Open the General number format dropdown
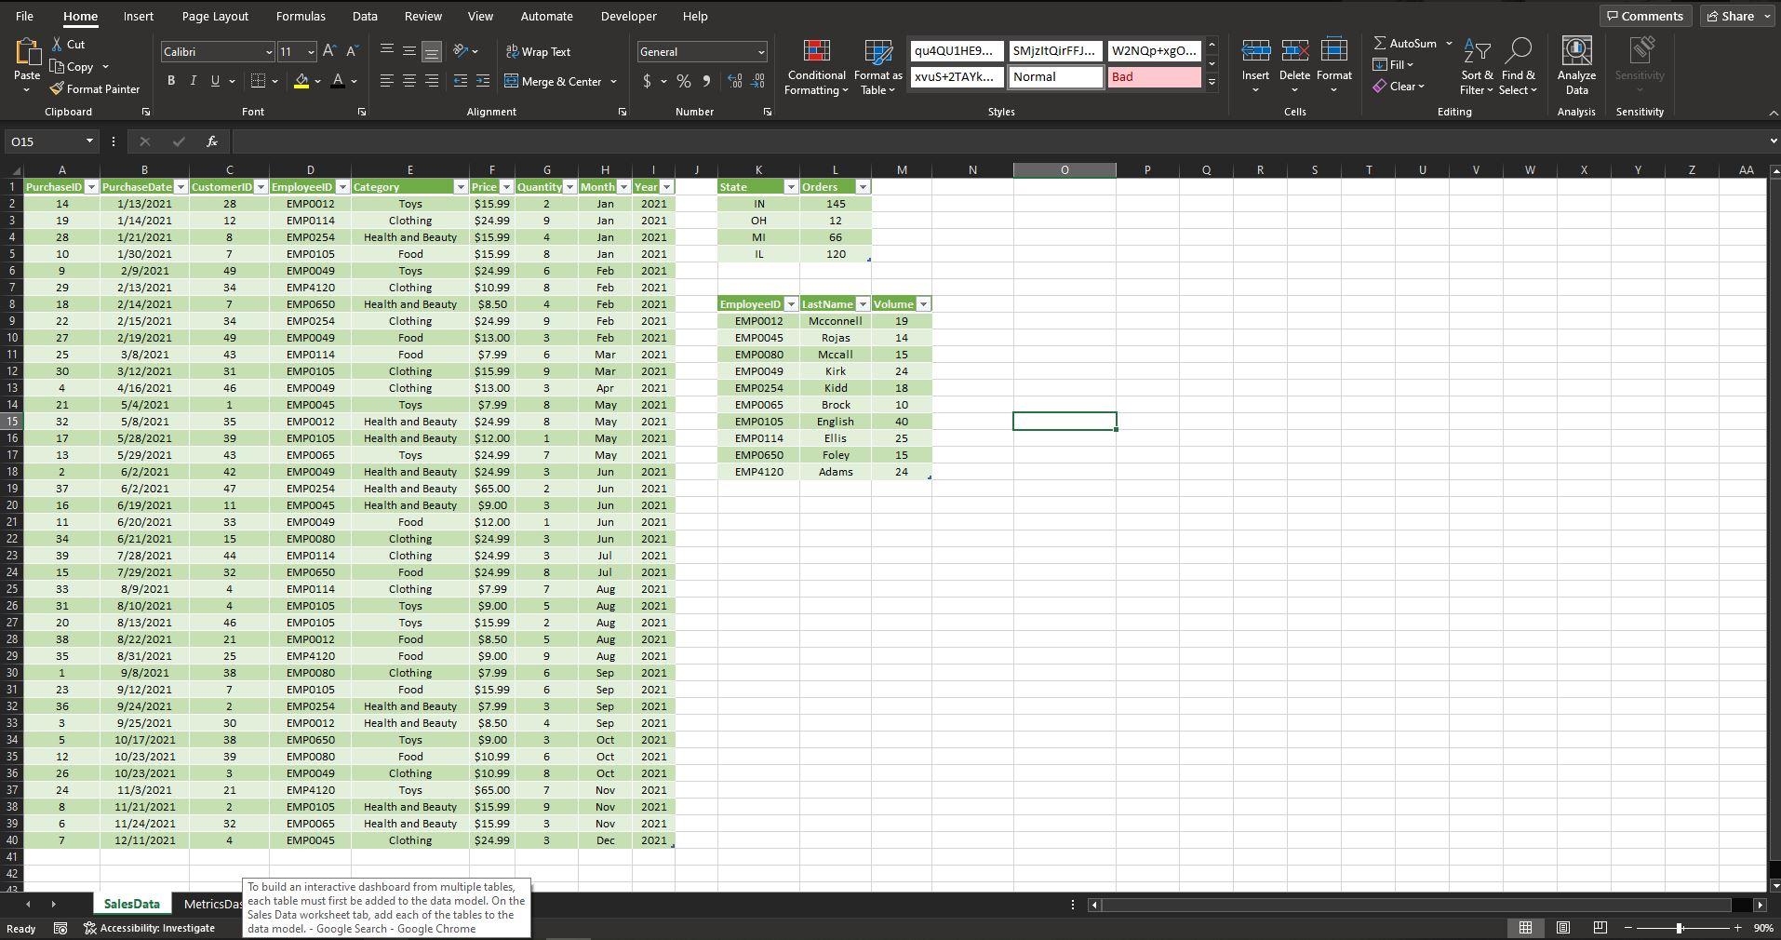This screenshot has width=1781, height=940. point(760,51)
